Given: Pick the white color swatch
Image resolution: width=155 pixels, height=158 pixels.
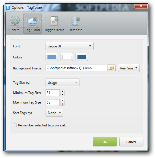Looking at the screenshot, I should tap(67, 57).
